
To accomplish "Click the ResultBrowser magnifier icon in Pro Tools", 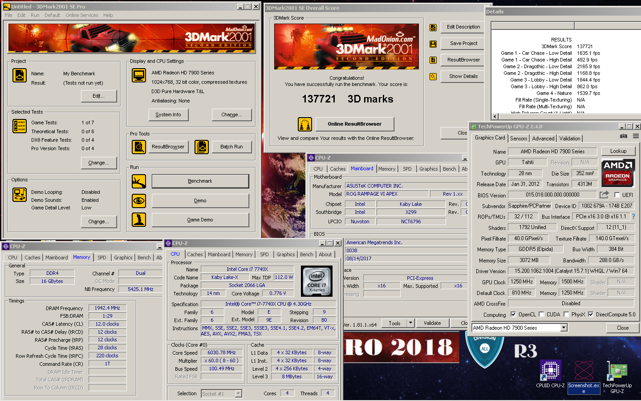I will (x=139, y=147).
